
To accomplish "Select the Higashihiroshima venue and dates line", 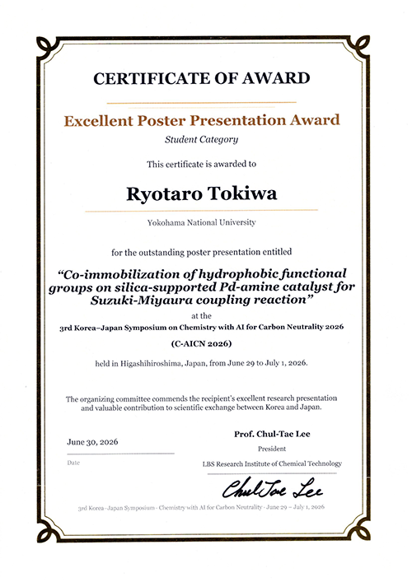I will (x=201, y=363).
